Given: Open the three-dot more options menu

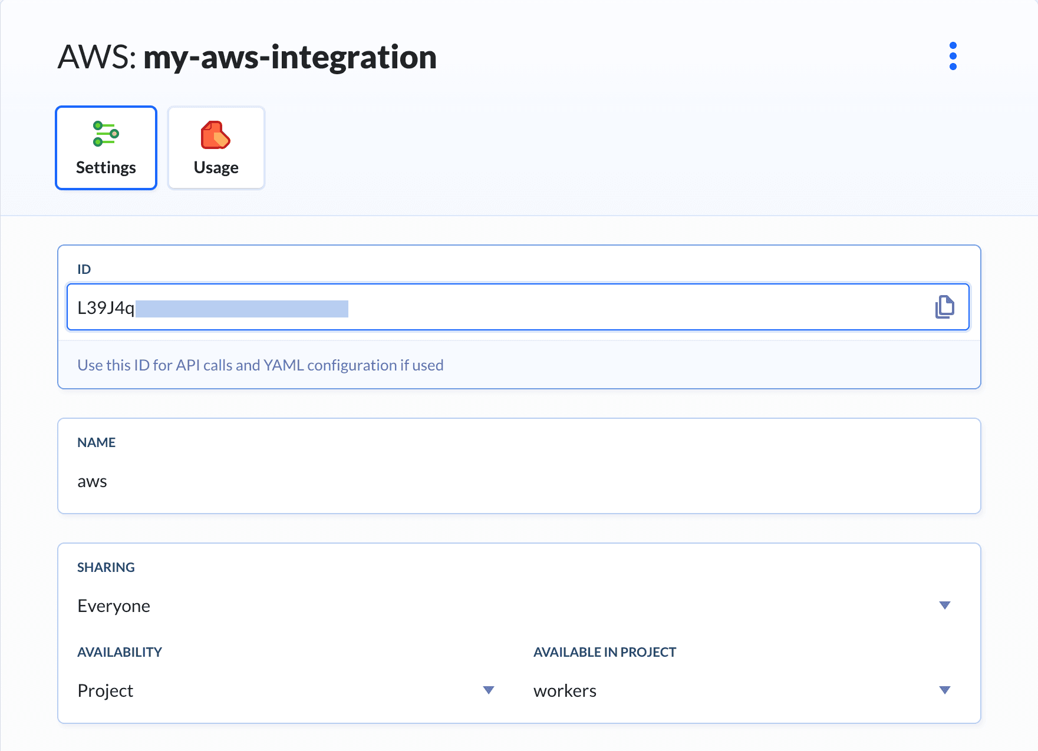Looking at the screenshot, I should [953, 56].
